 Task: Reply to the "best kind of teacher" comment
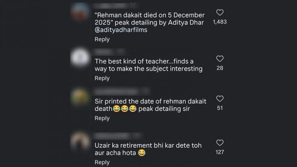coord(102,78)
